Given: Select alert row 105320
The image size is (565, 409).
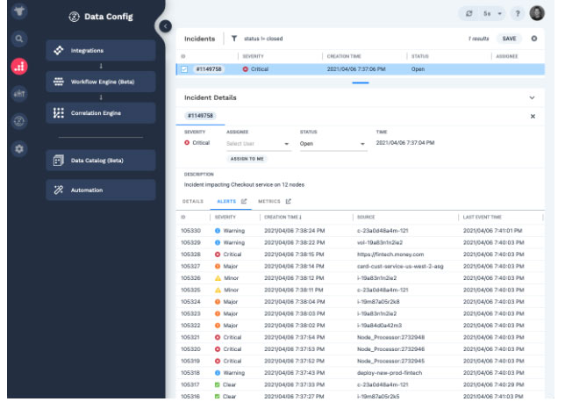Looking at the screenshot, I should (x=361, y=349).
